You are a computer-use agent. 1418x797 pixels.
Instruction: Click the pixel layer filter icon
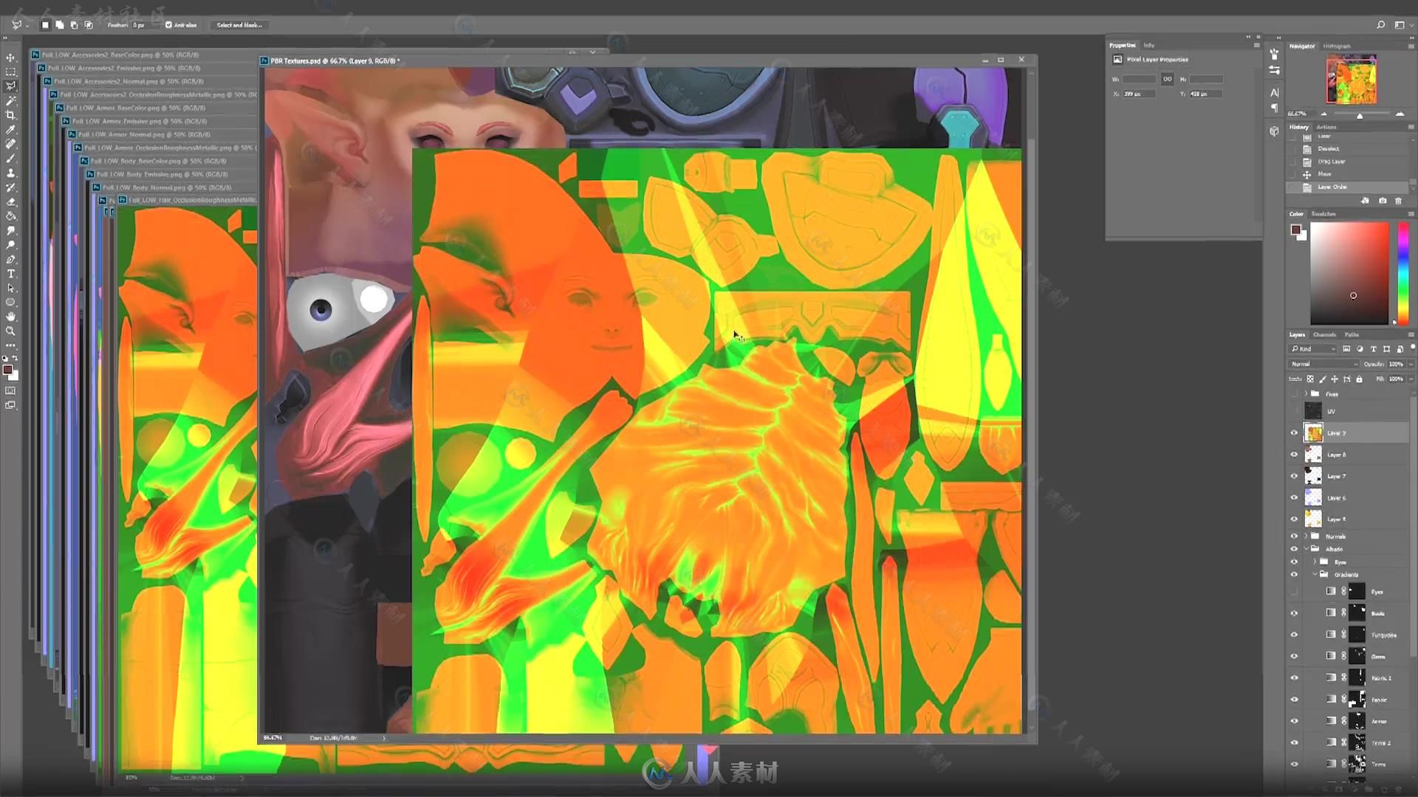coord(1346,349)
